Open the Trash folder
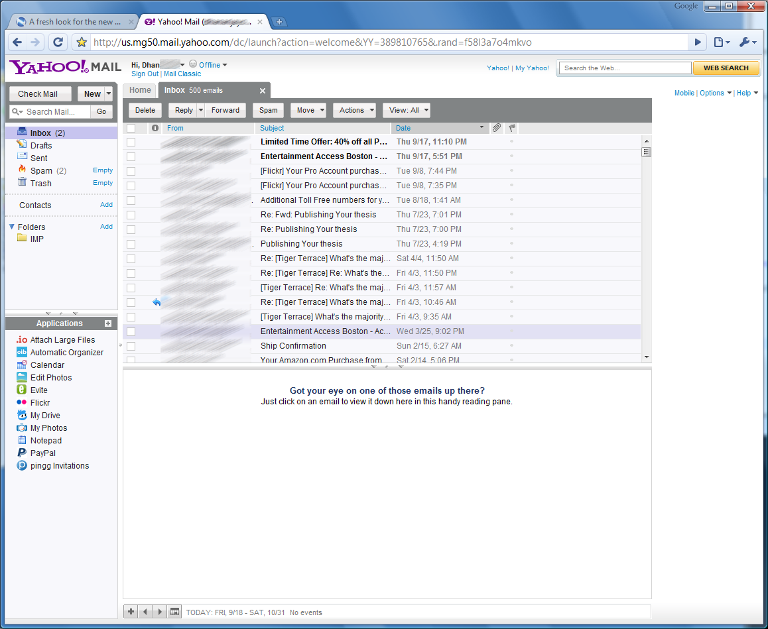Screen dimensions: 768x629 coord(40,184)
